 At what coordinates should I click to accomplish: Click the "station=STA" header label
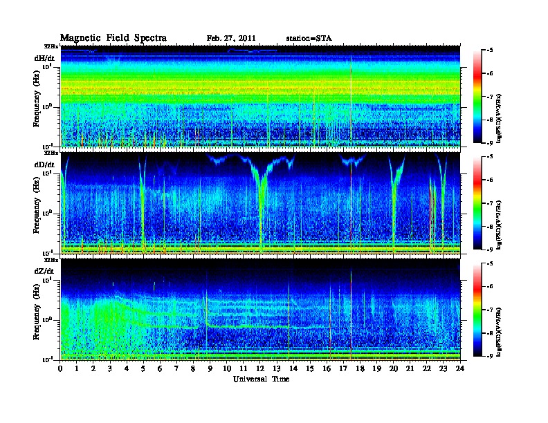click(x=309, y=39)
